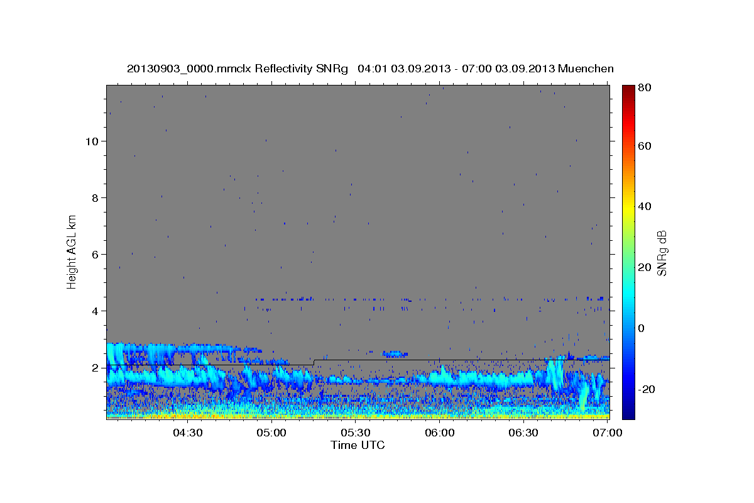754x503 pixels.
Task: Click the 'Height AGL km' axis label
Action: [x=72, y=251]
